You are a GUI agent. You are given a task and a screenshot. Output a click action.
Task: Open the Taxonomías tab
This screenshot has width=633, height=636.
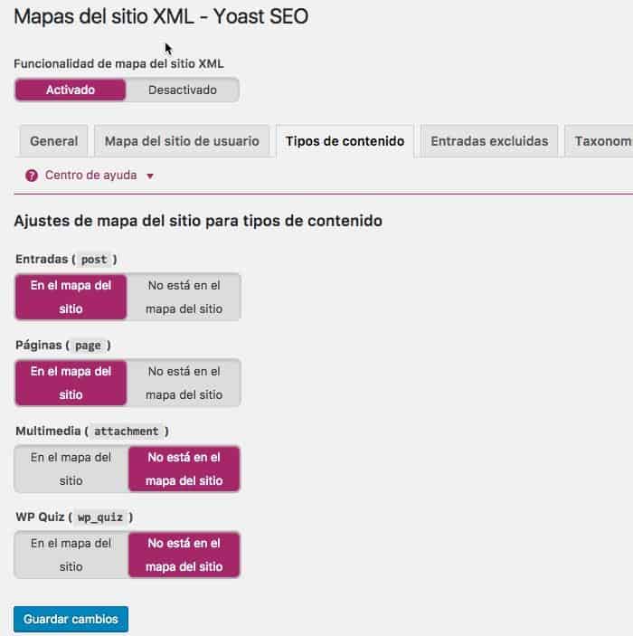click(599, 141)
